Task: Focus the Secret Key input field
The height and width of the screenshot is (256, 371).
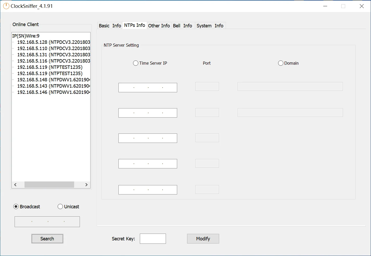Action: (x=153, y=239)
